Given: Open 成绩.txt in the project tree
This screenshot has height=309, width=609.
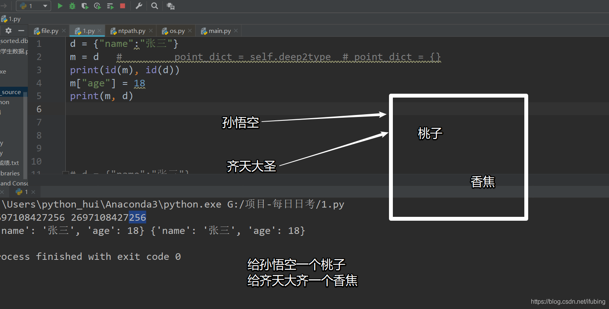Looking at the screenshot, I should pyautogui.click(x=10, y=163).
